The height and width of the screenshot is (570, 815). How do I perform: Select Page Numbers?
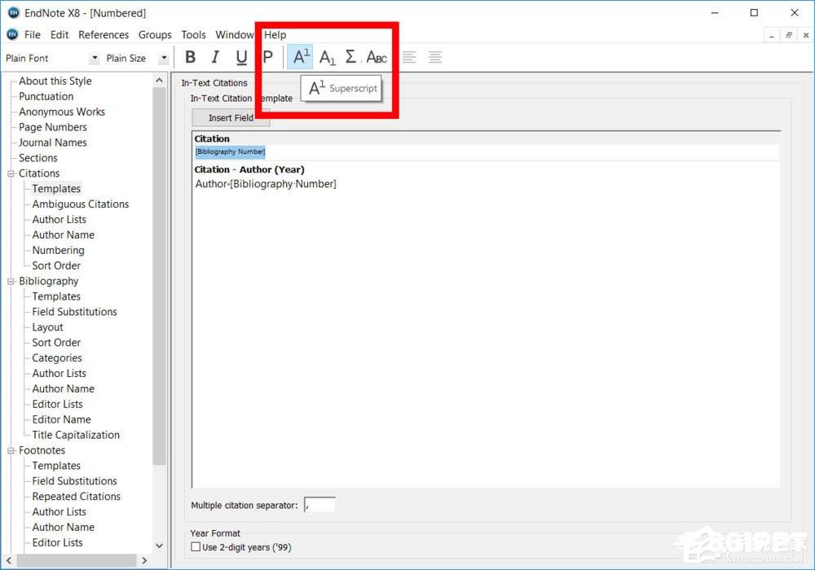click(x=53, y=127)
